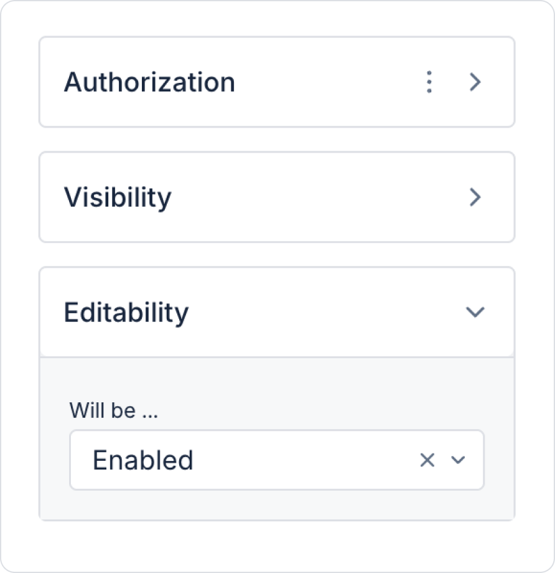Click the down arrow icon in Editability

click(475, 312)
